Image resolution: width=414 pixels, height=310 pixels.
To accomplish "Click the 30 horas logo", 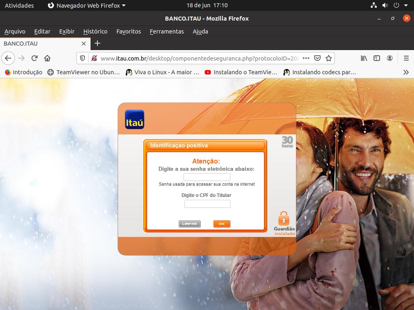I will 287,142.
